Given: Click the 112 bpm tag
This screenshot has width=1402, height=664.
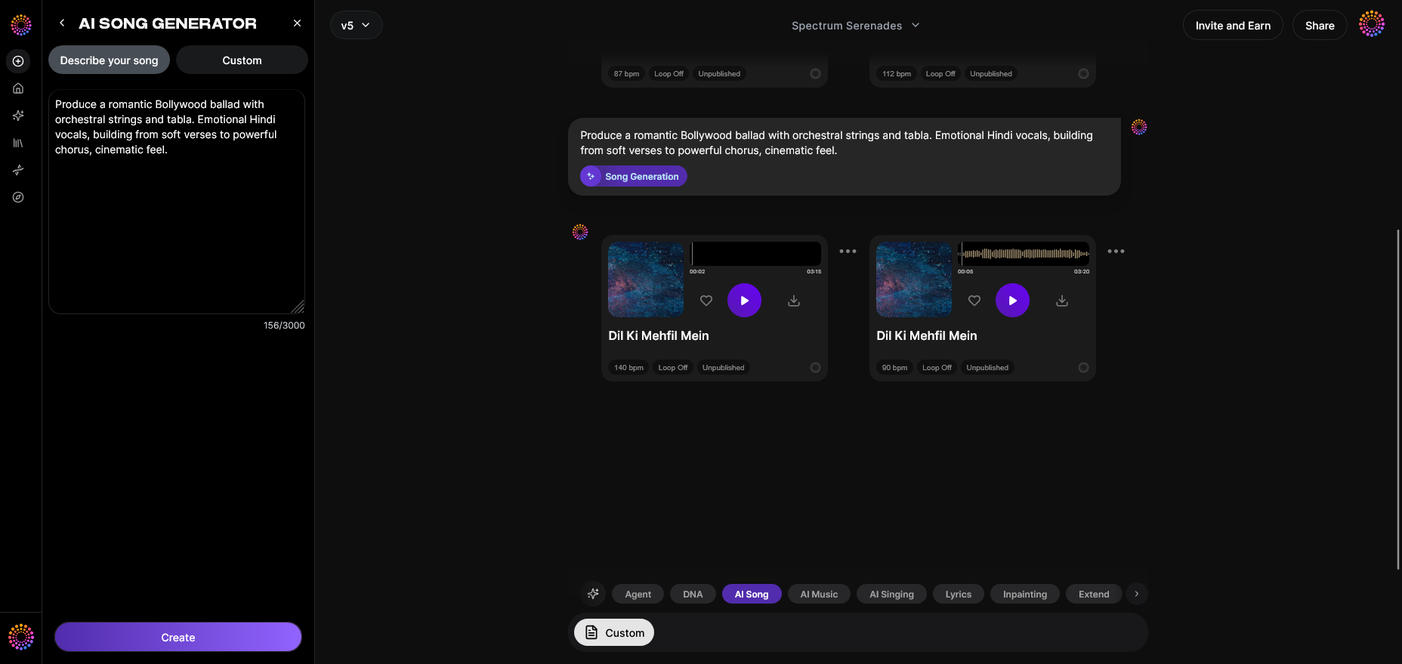Looking at the screenshot, I should pos(897,74).
